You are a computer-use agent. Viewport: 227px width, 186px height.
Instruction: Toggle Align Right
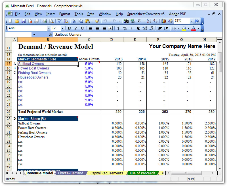(104, 28)
